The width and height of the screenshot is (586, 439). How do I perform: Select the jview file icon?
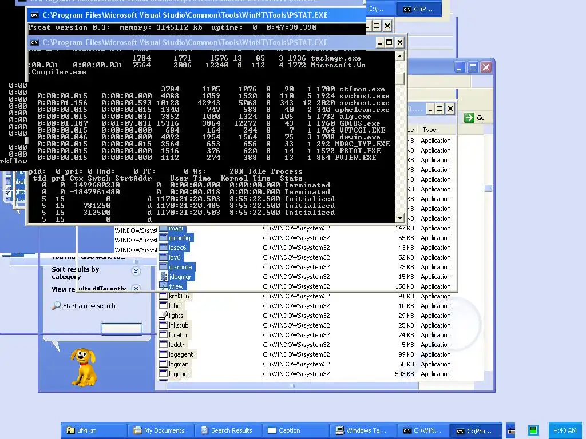coord(163,286)
